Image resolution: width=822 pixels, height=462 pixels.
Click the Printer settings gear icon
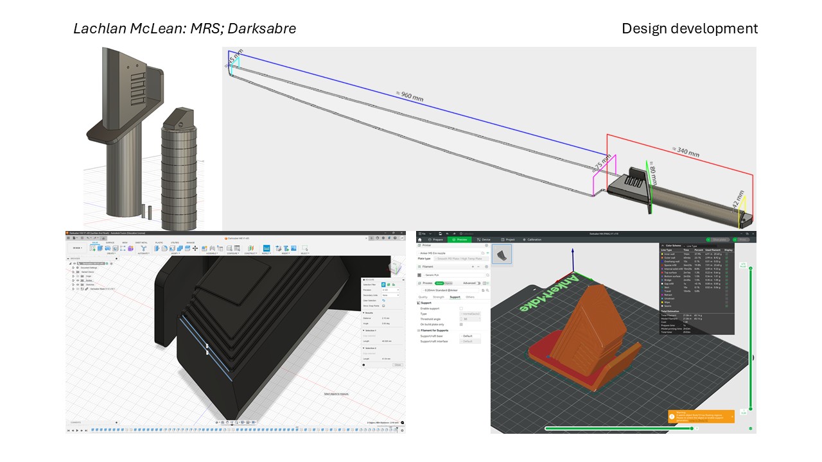486,245
